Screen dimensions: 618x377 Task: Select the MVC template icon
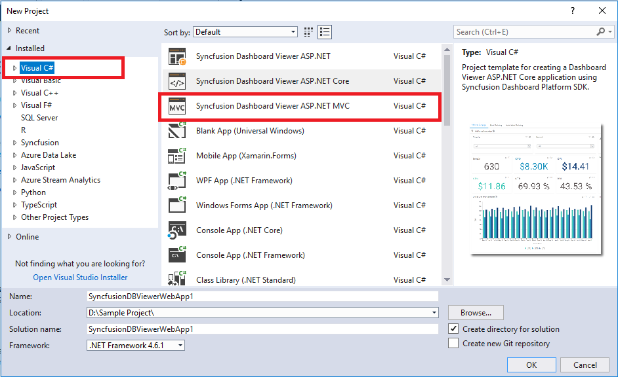tap(177, 106)
